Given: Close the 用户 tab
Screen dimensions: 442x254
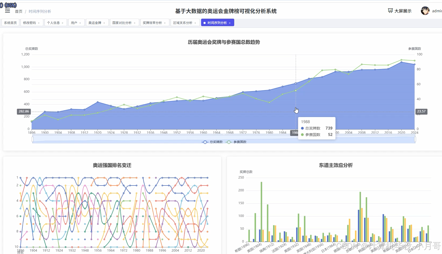Looking at the screenshot, I should click(x=80, y=23).
